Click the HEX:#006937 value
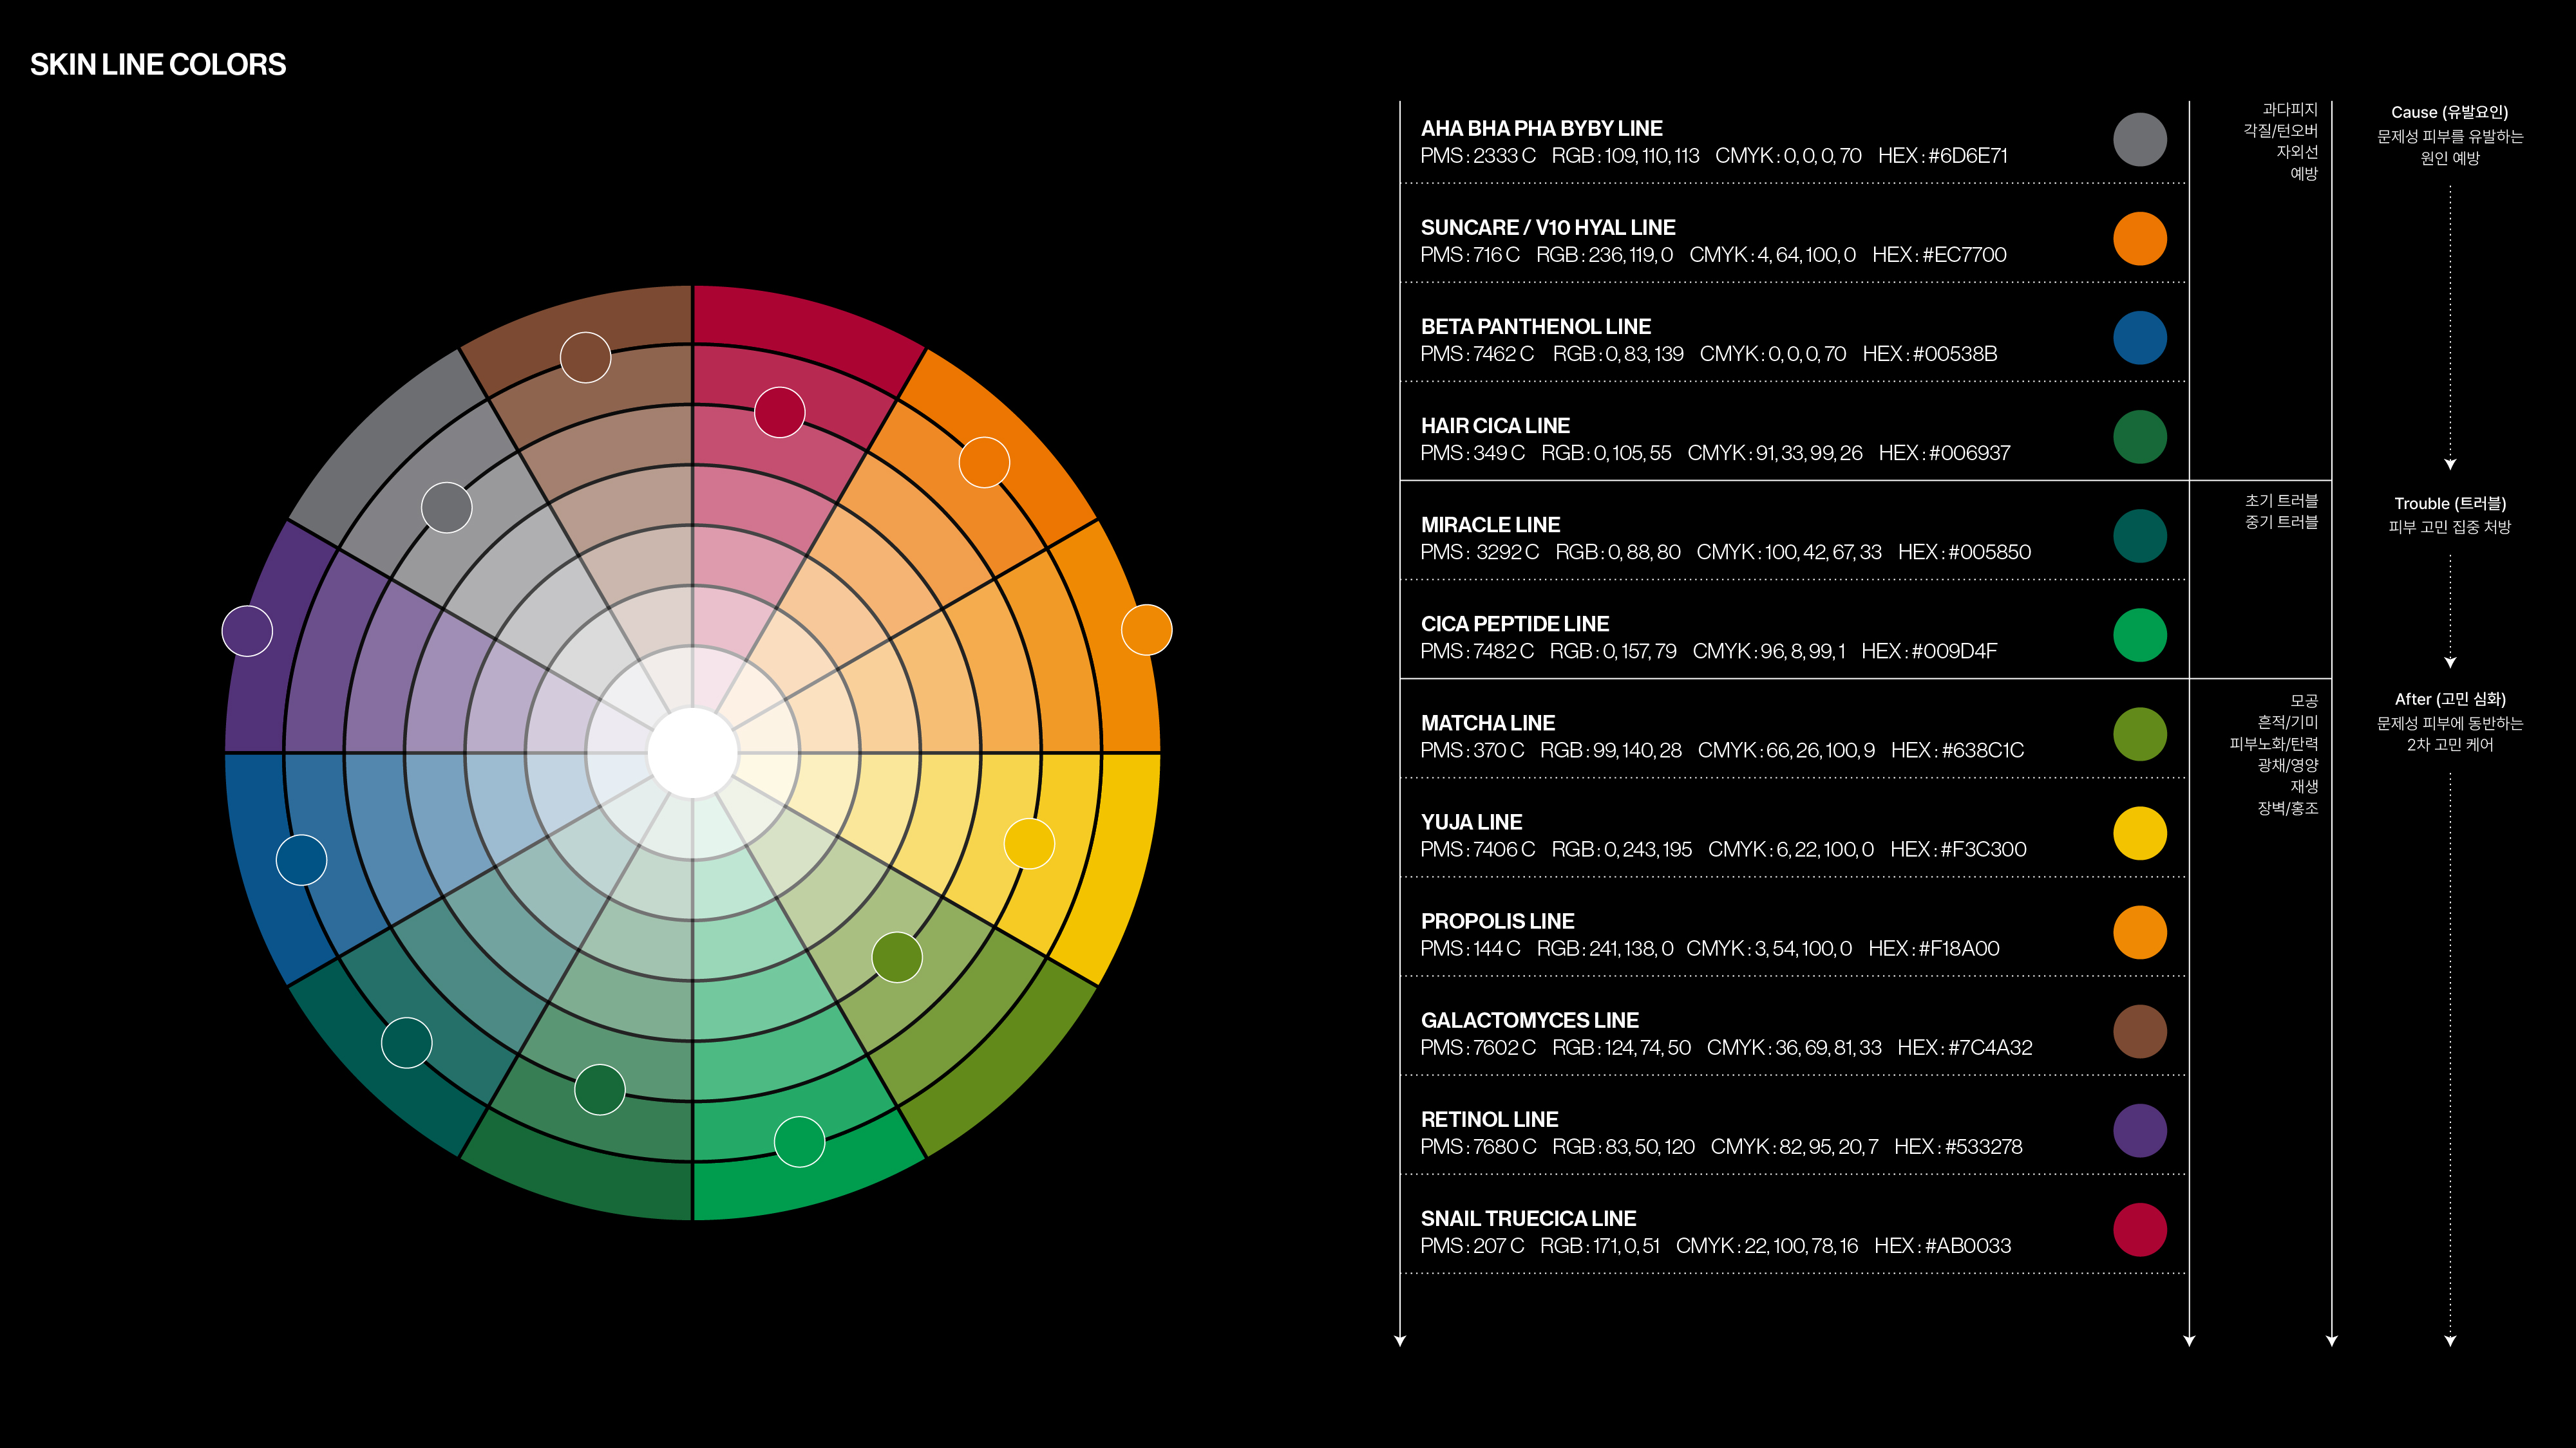The image size is (2576, 1448). [1944, 452]
